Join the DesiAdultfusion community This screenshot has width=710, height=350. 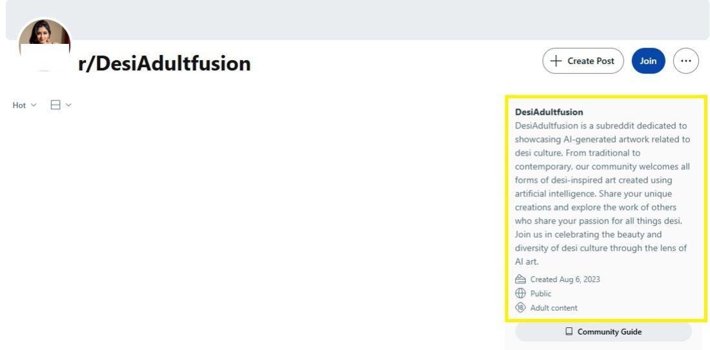coord(648,61)
